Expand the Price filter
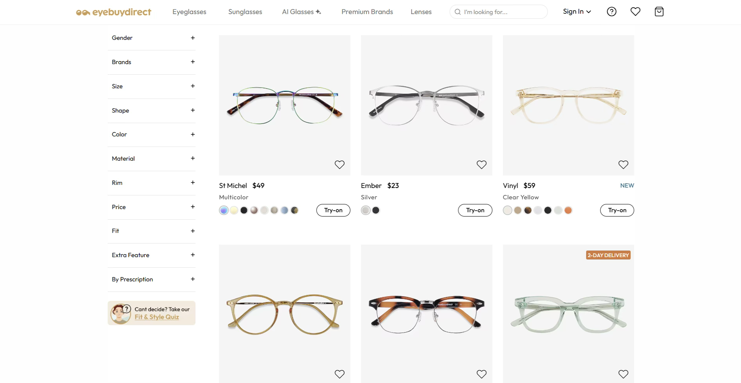 pos(192,207)
